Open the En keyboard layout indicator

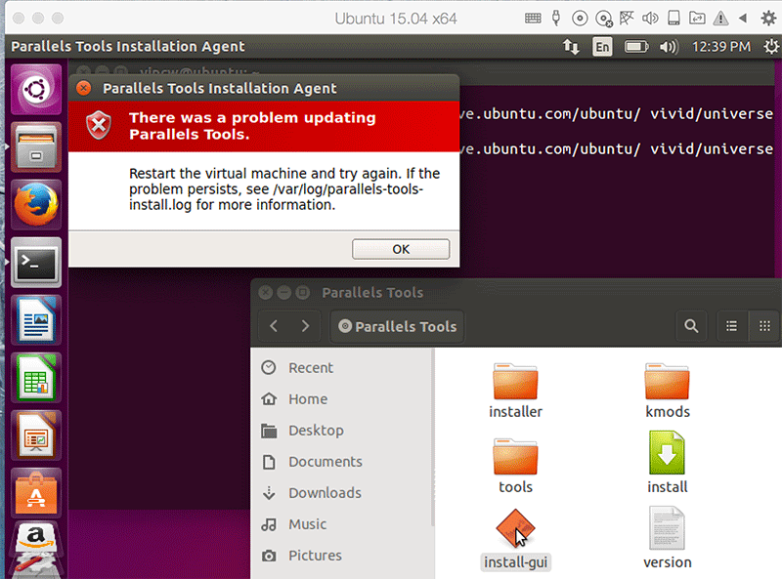pos(602,47)
